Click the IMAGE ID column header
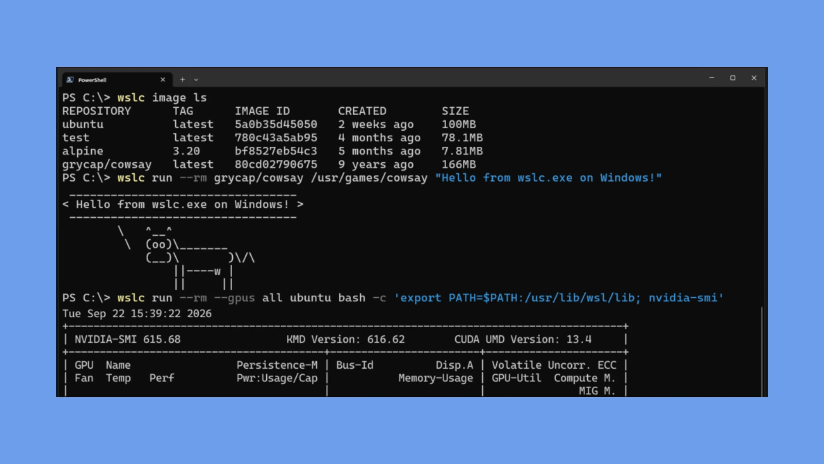 tap(262, 111)
